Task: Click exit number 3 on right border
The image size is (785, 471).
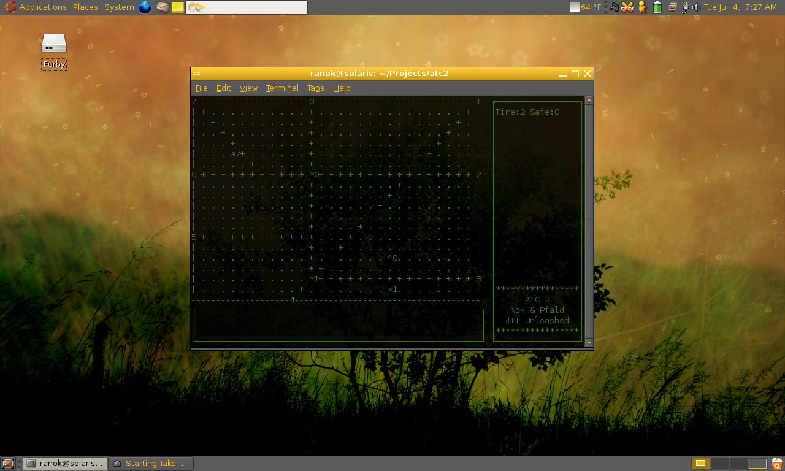Action: (478, 279)
